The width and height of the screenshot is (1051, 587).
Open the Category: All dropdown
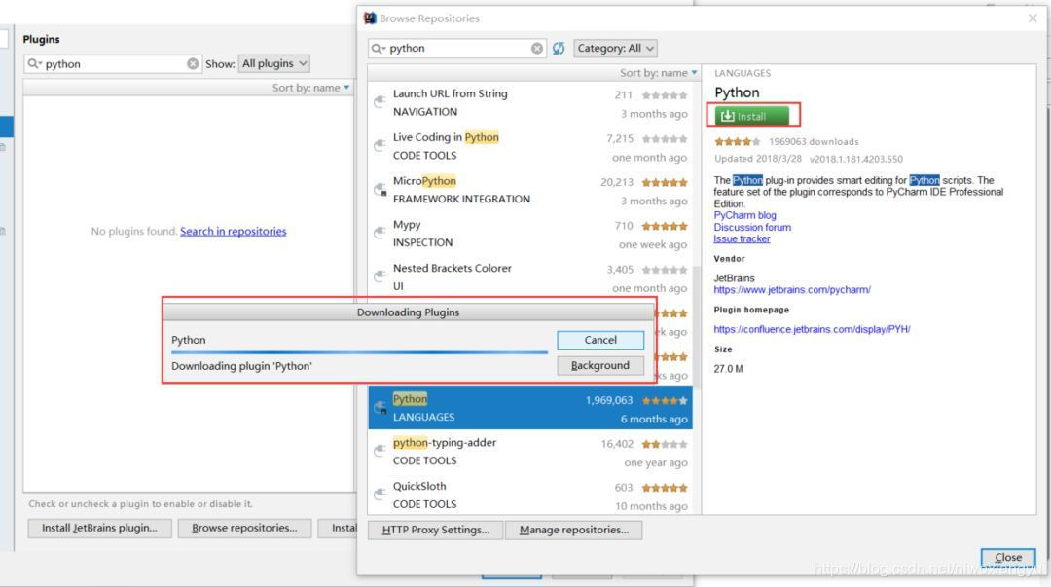coord(615,49)
